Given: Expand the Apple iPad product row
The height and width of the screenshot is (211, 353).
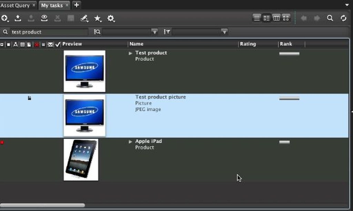Looking at the screenshot, I should click(131, 142).
